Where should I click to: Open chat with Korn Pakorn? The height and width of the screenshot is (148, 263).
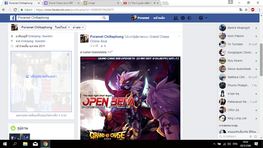click(238, 36)
